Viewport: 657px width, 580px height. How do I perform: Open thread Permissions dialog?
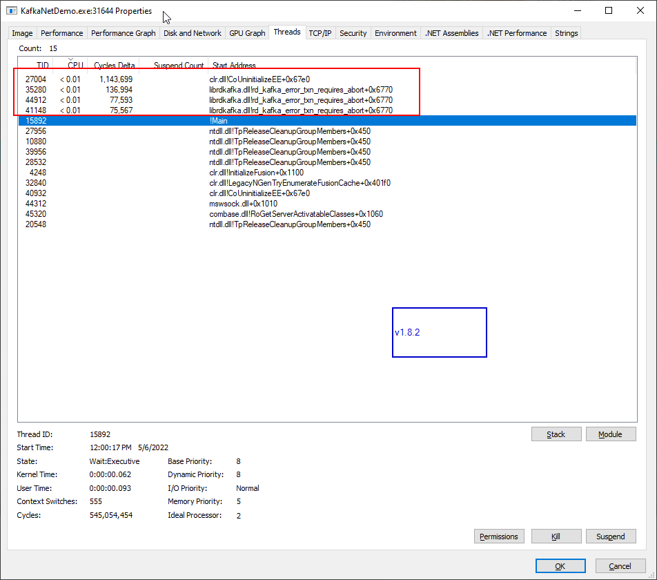(x=498, y=536)
